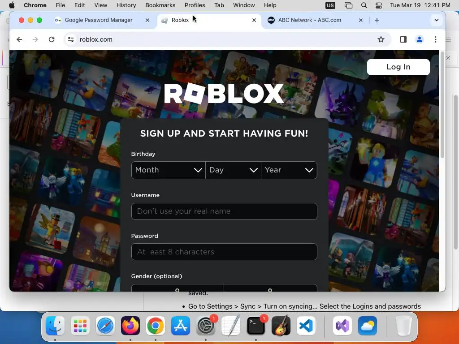Open the birthday Month dropdown

[x=169, y=170]
